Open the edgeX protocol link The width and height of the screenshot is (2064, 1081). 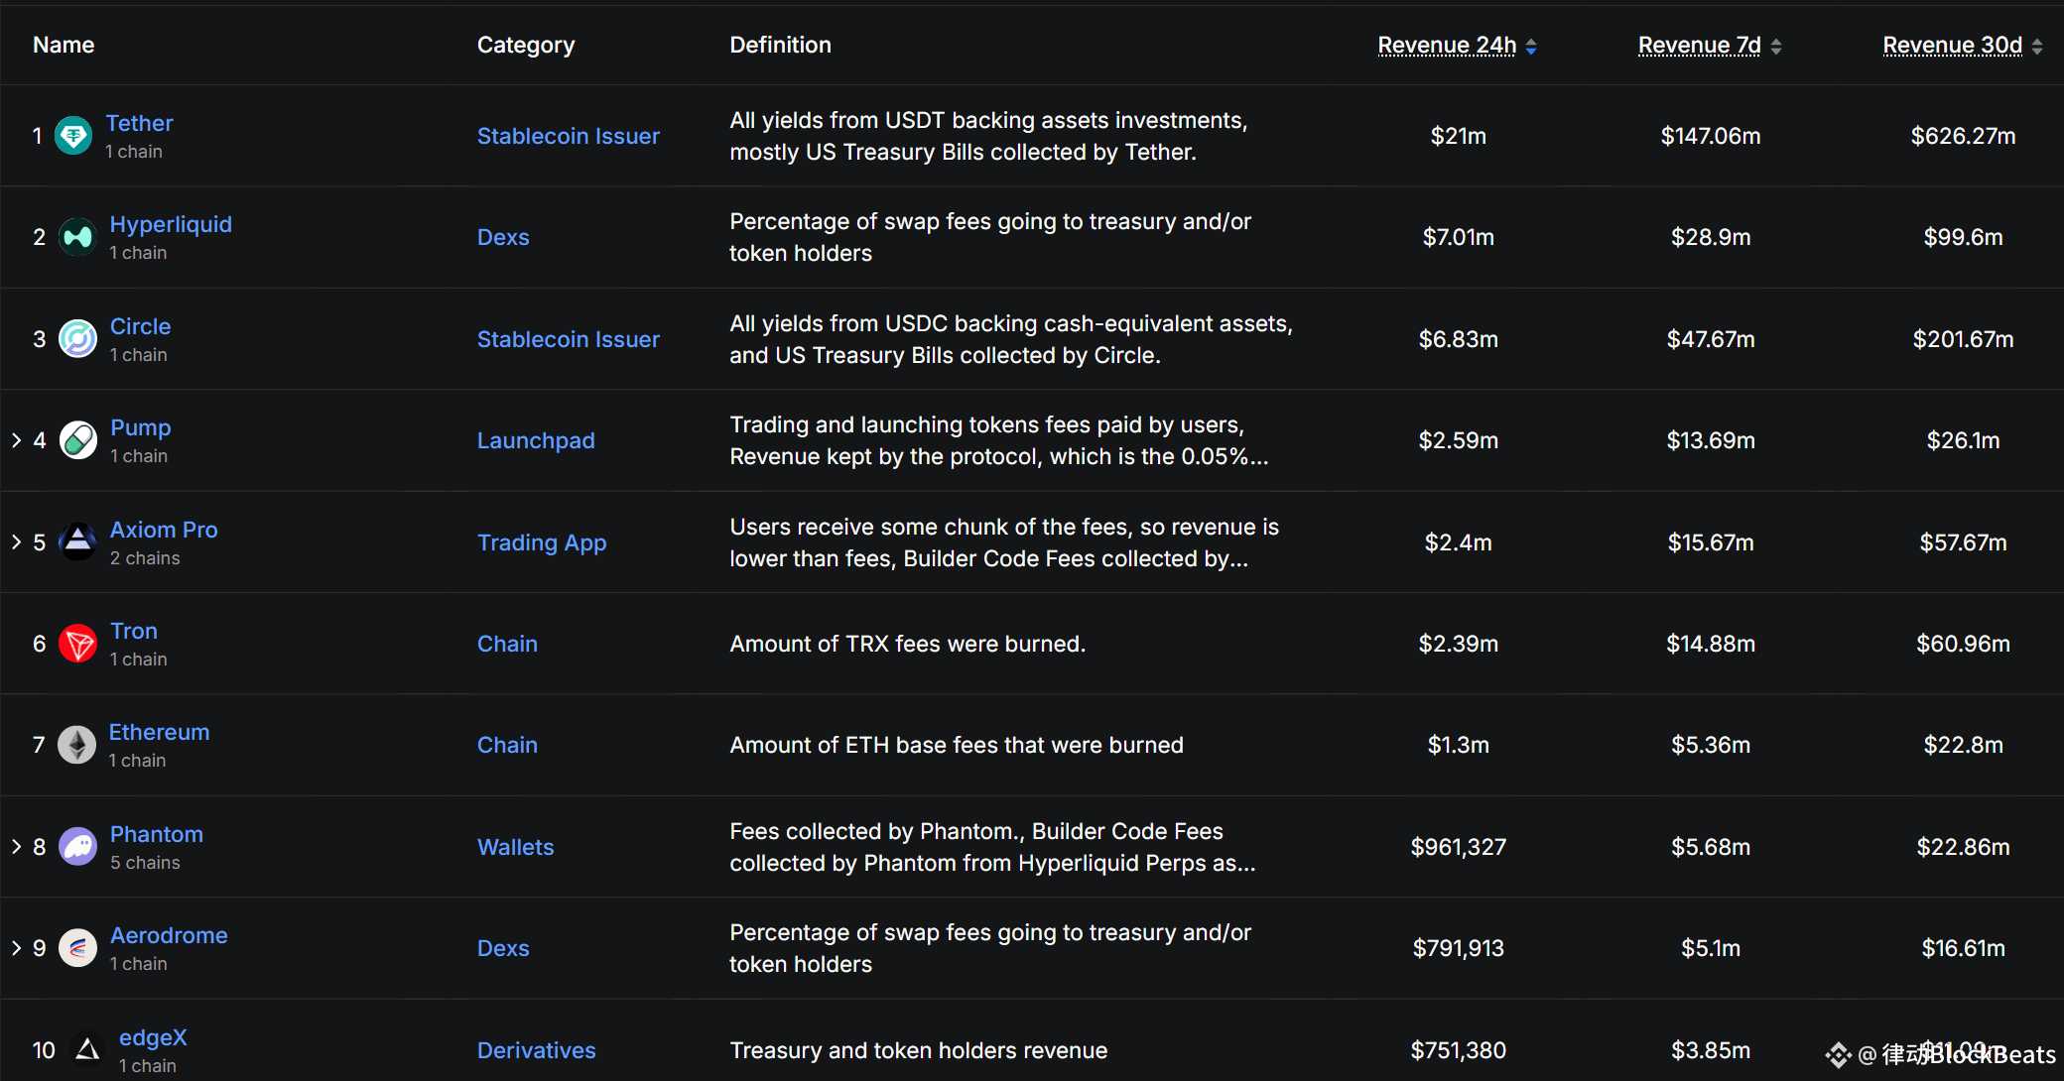click(153, 1037)
